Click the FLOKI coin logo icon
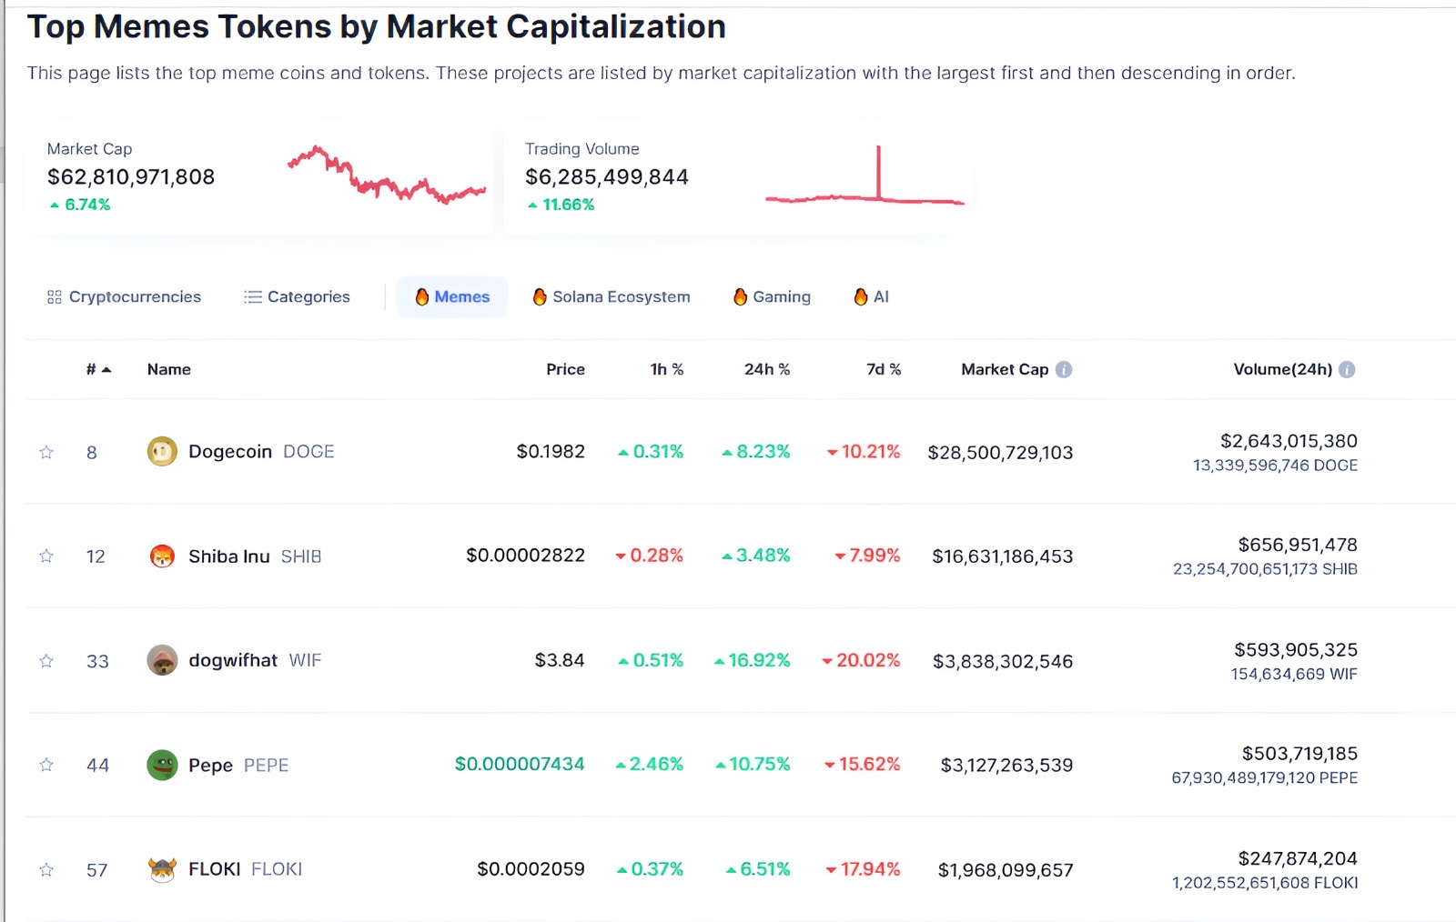 162,870
